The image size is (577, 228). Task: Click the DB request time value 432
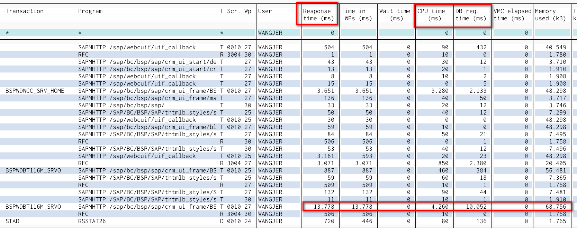pos(481,47)
